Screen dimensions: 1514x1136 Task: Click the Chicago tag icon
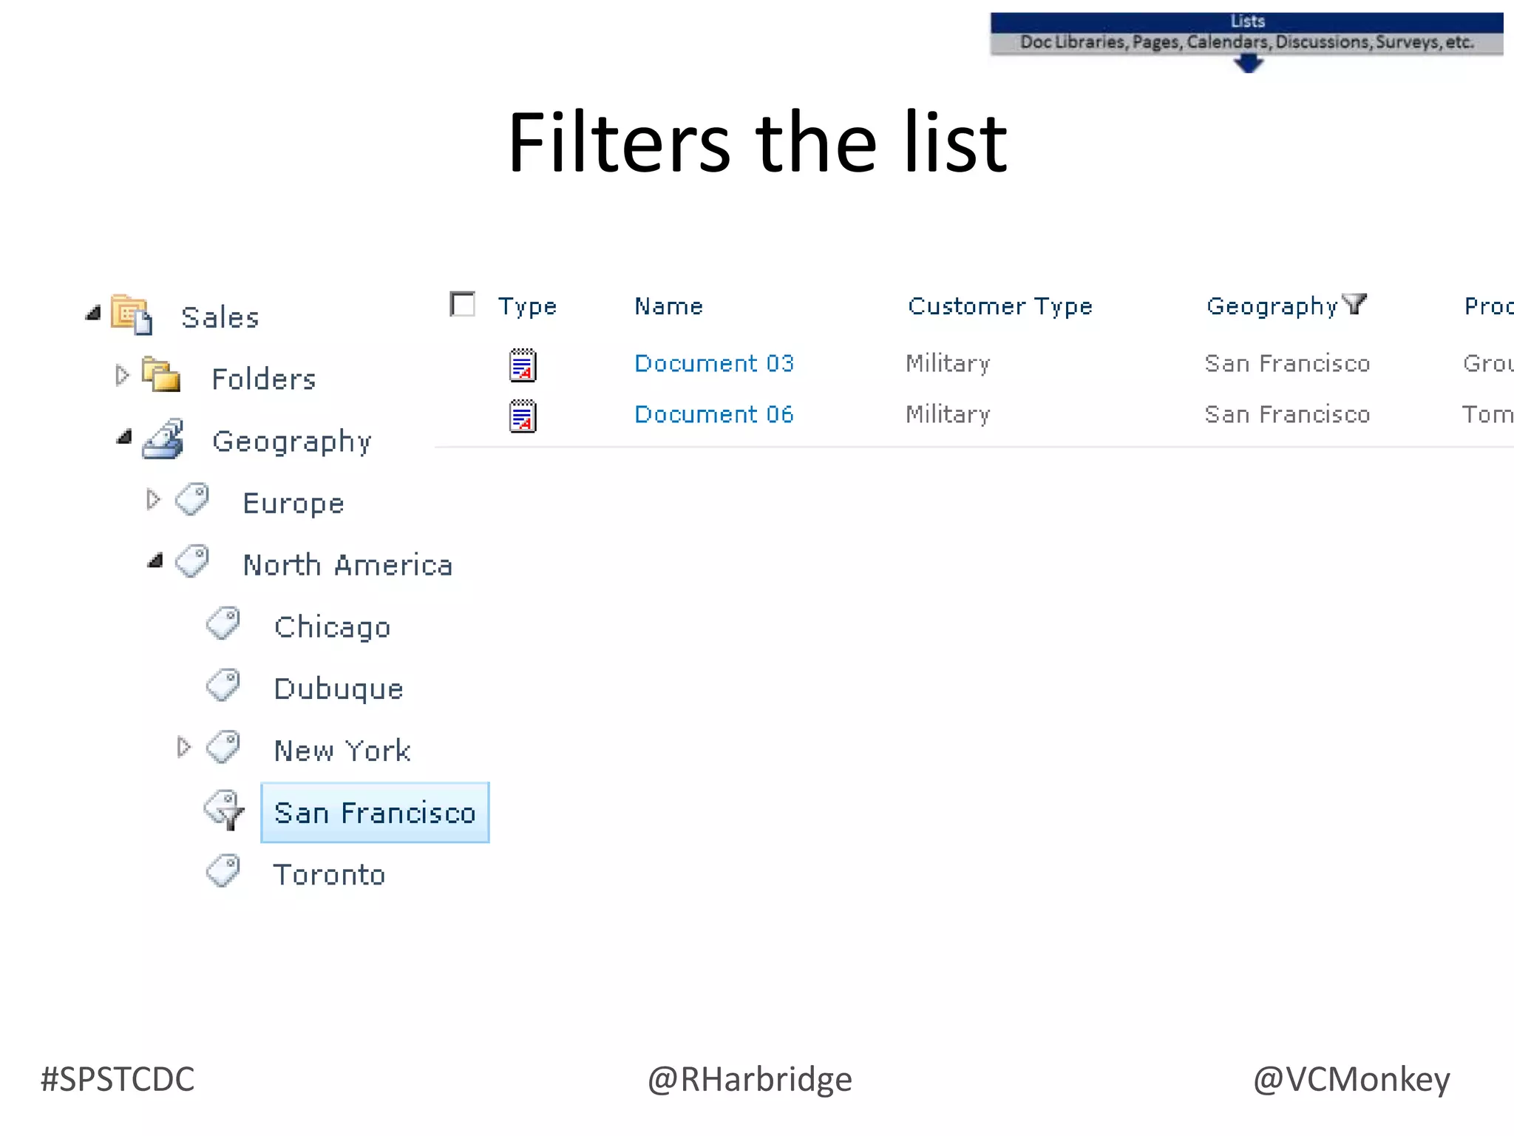click(223, 624)
